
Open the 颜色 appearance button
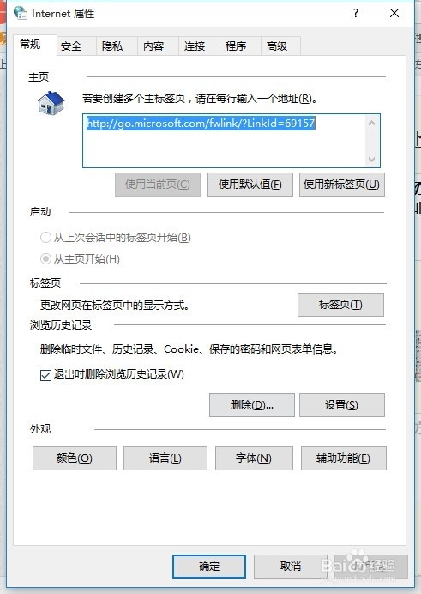(75, 458)
